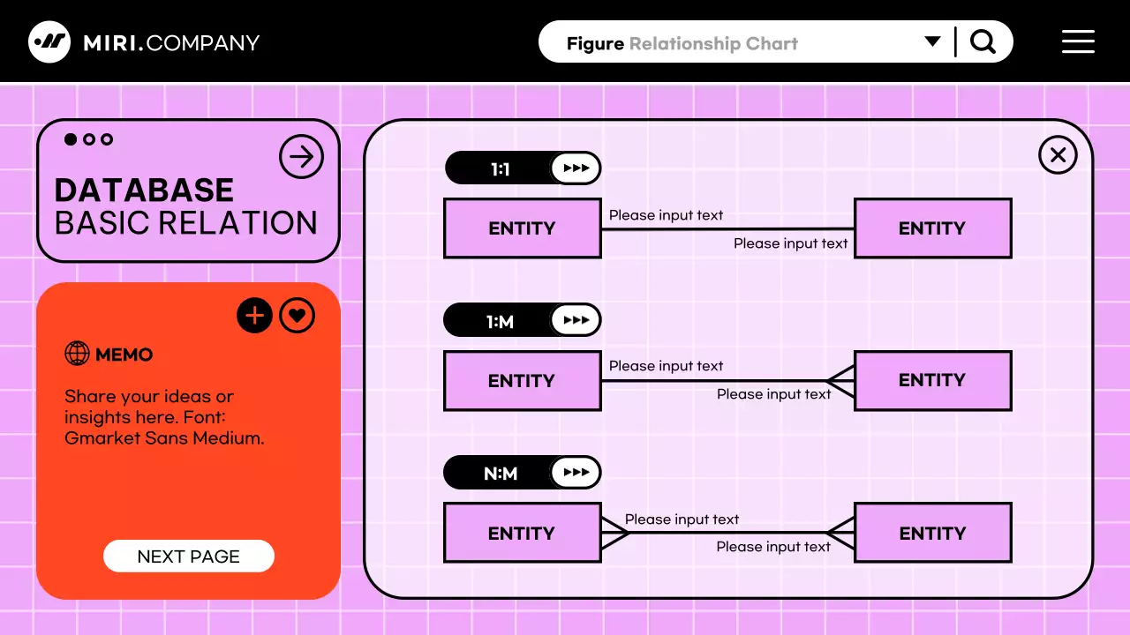Select the left ENTITY box in 1:1 row

[x=522, y=228]
